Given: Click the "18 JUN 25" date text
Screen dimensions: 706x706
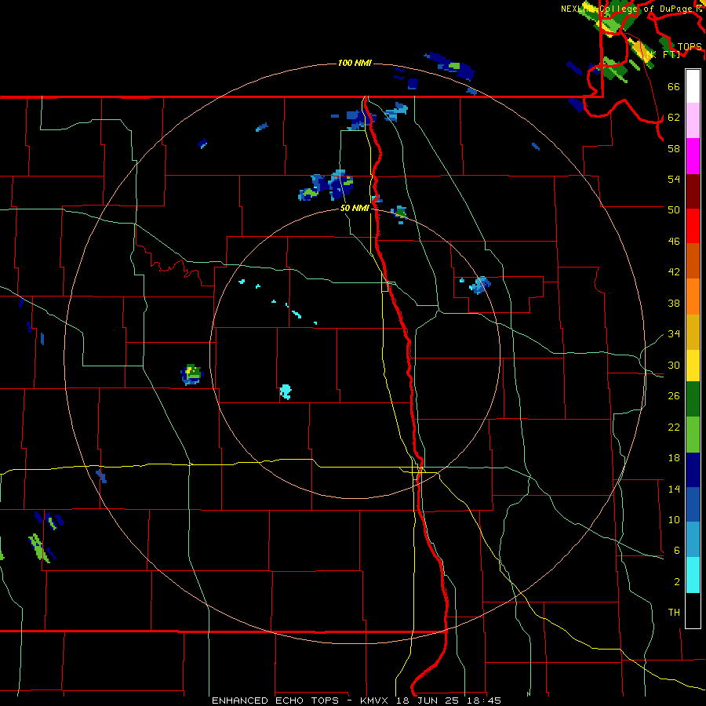Looking at the screenshot, I should click(428, 701).
